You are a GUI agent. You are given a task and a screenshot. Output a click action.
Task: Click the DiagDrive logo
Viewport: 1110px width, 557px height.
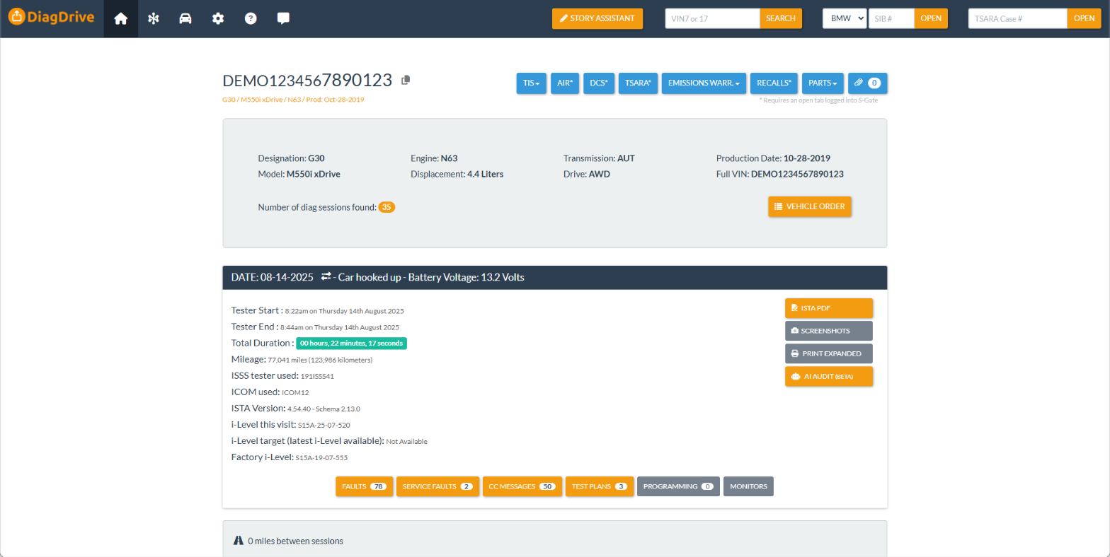50,18
